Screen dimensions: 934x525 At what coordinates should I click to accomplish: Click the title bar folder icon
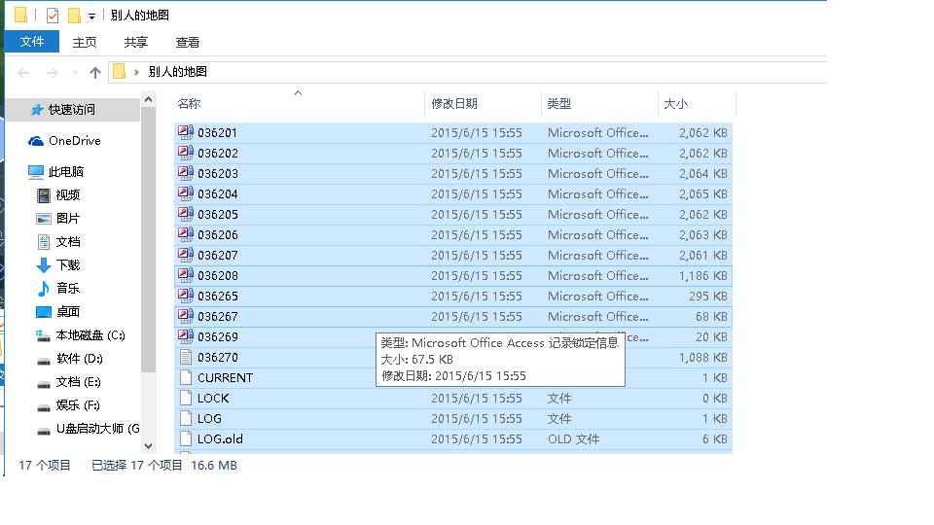[x=20, y=15]
